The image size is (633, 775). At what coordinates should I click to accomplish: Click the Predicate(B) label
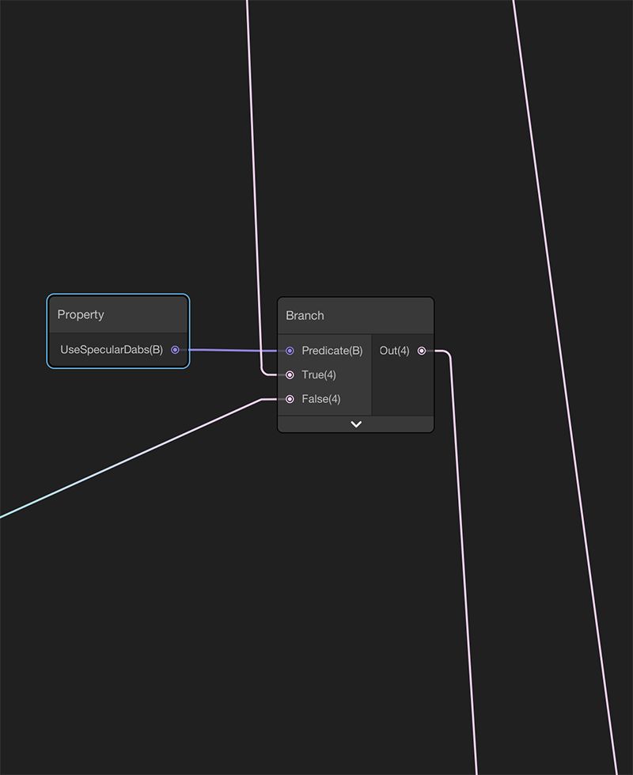pyautogui.click(x=332, y=351)
